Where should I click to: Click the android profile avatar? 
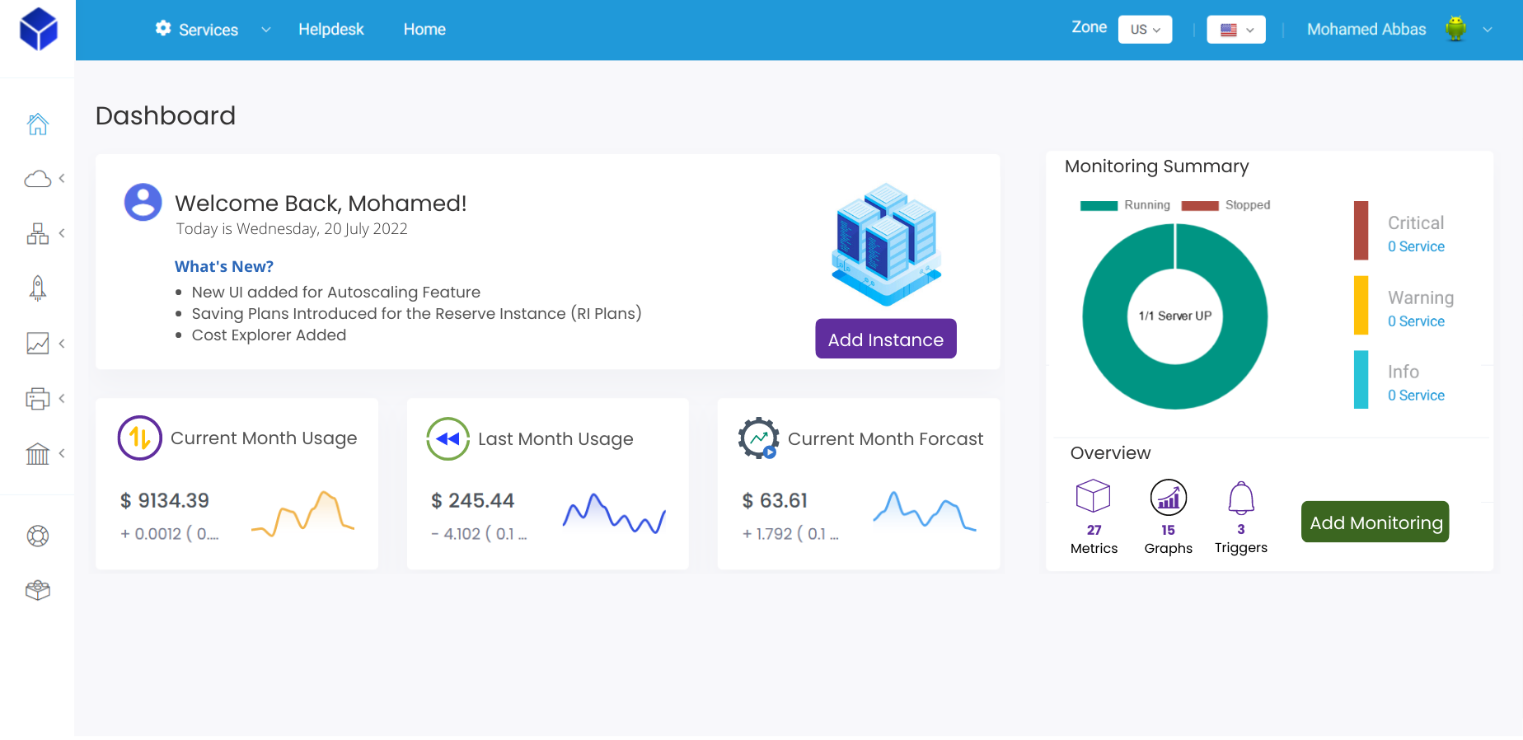pos(1456,29)
